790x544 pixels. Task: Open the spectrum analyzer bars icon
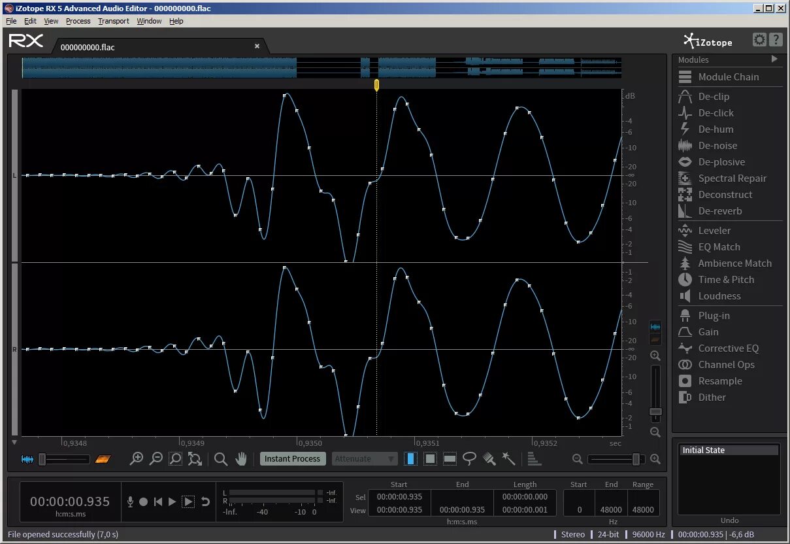(x=534, y=459)
